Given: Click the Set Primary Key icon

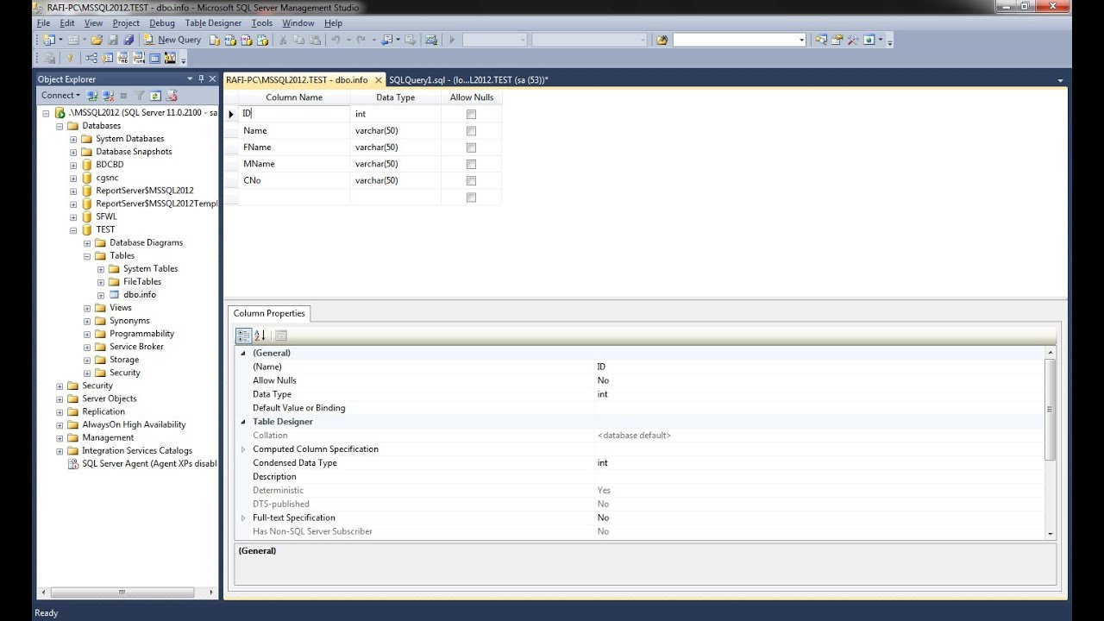Looking at the screenshot, I should point(70,59).
